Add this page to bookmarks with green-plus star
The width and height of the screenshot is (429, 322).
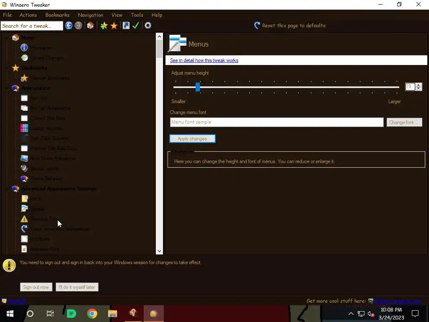coord(104,26)
